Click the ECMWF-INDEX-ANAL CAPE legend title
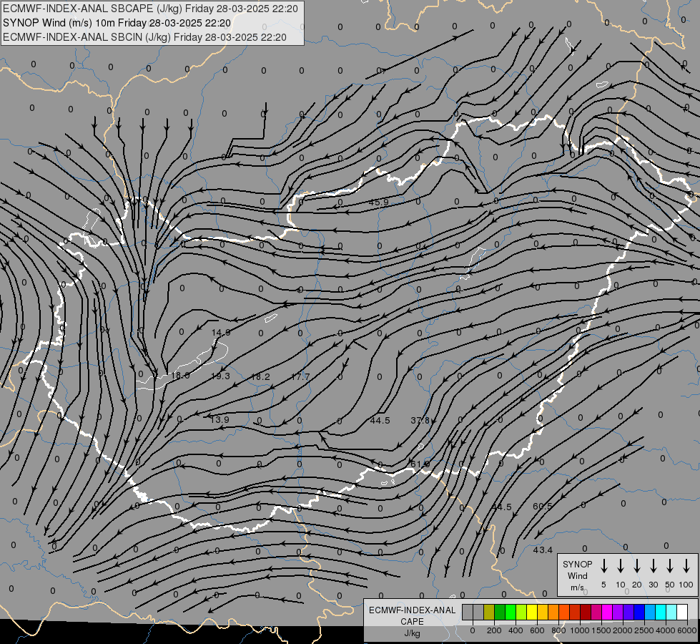This screenshot has height=644, width=700. pos(412,616)
